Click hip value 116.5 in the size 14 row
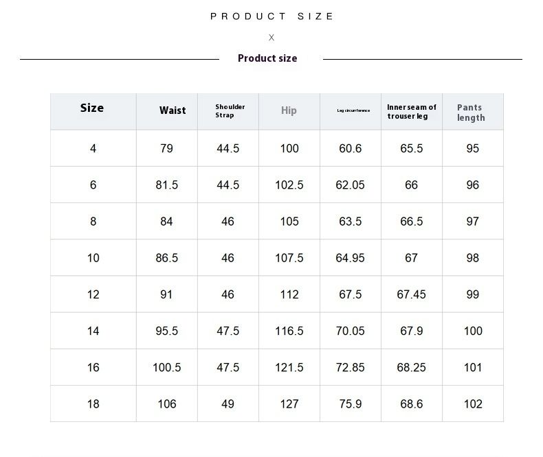This screenshot has width=543, height=457. 289,331
